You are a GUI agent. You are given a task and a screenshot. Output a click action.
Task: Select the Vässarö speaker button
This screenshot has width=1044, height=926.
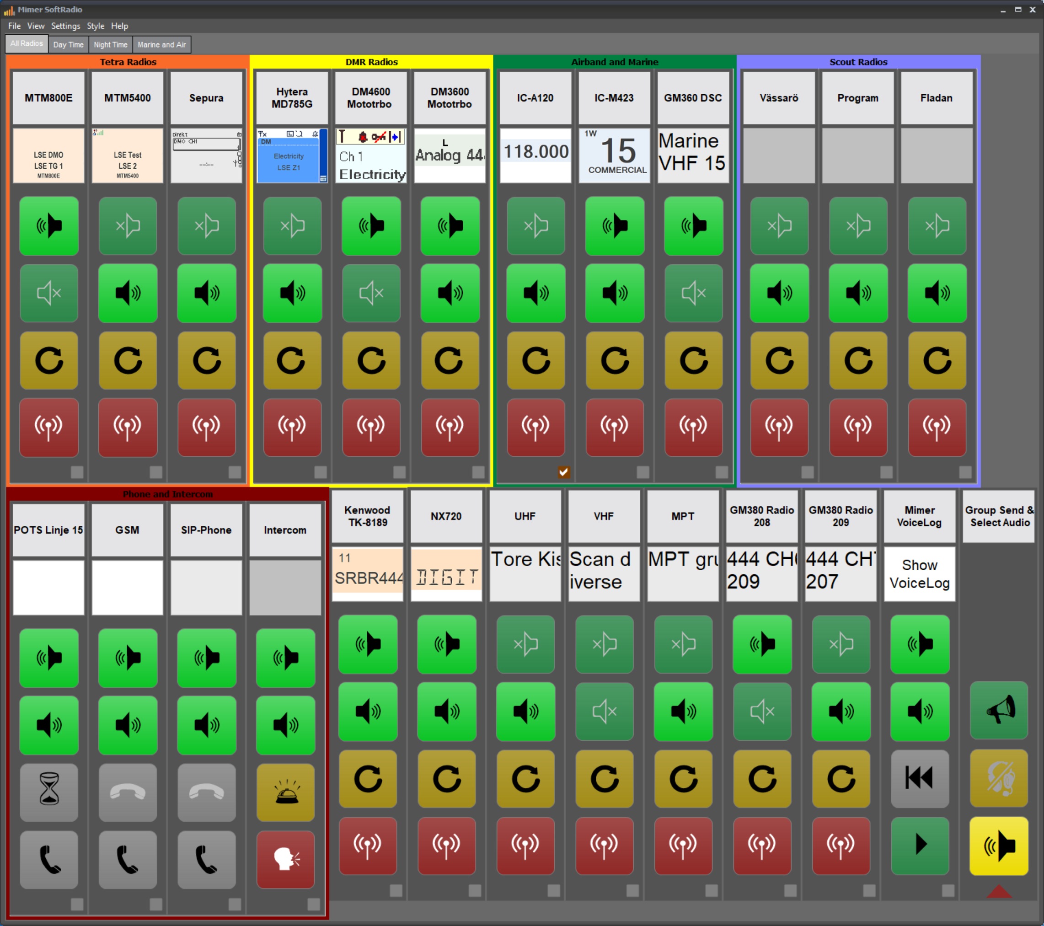tap(779, 226)
